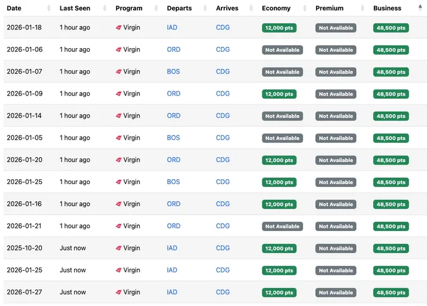427x306 pixels.
Task: Click Not Available Economy badge for 2026-01-21
Action: [x=282, y=227]
